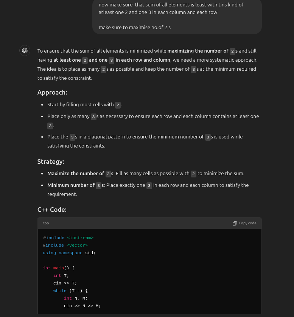
Task: Select the user message about sum of all elements
Action: pos(171,8)
